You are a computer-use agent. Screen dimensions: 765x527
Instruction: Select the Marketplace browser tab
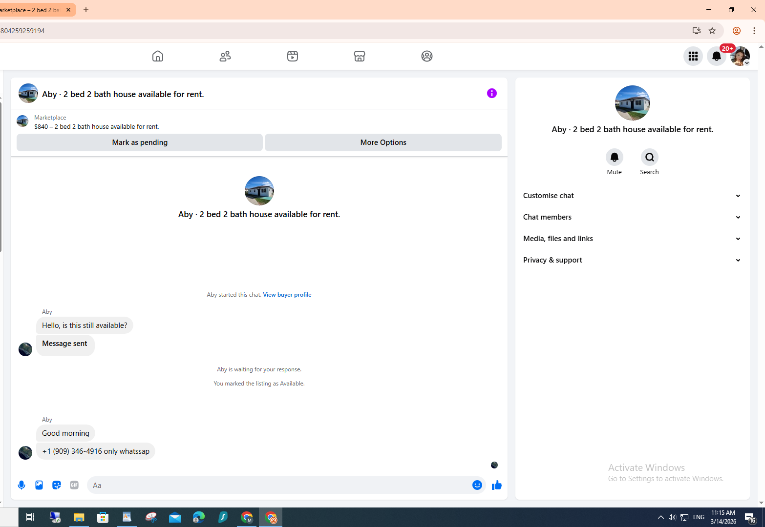[32, 10]
